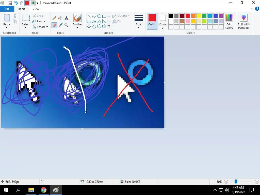This screenshot has width=260, height=195.
Task: Open the File menu
Action: point(7,9)
